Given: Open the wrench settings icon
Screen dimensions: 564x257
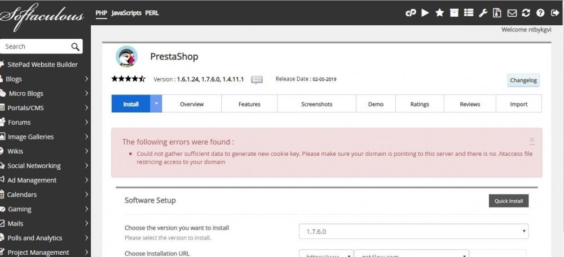Looking at the screenshot, I should click(x=482, y=13).
